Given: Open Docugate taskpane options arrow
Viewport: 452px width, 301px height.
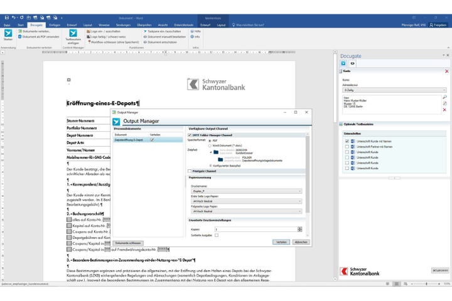Looking at the screenshot, I should (443, 55).
